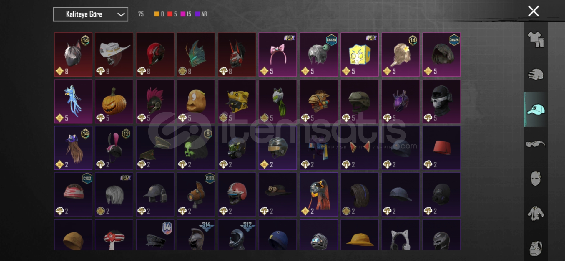565x261 pixels.
Task: Select the white cat ear headphones item
Action: click(x=401, y=235)
